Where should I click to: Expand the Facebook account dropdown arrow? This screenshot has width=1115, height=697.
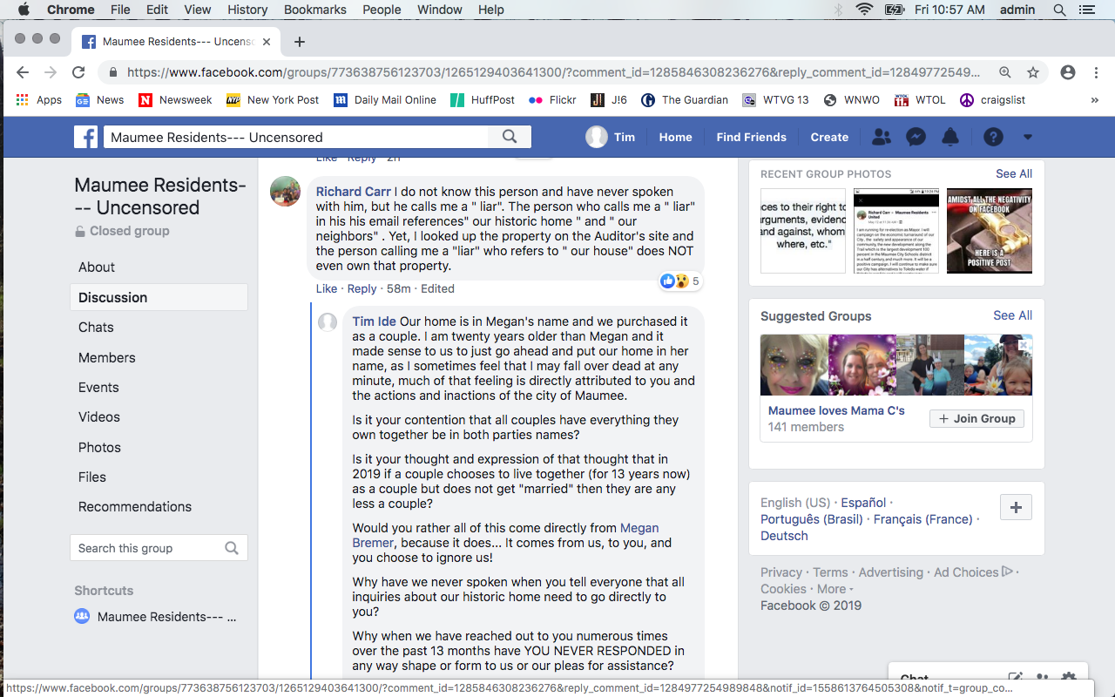pos(1028,137)
